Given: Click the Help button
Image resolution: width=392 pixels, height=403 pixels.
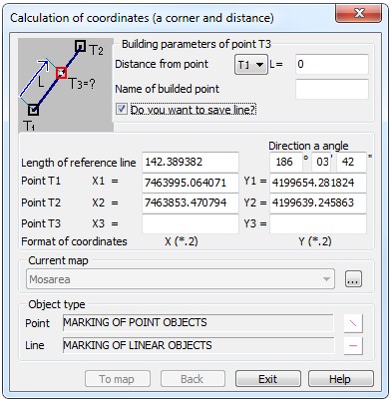Looking at the screenshot, I should (341, 379).
